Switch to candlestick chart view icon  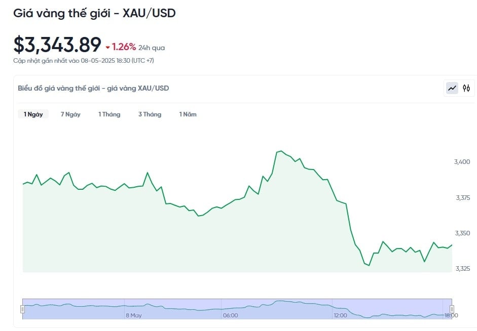coord(466,89)
